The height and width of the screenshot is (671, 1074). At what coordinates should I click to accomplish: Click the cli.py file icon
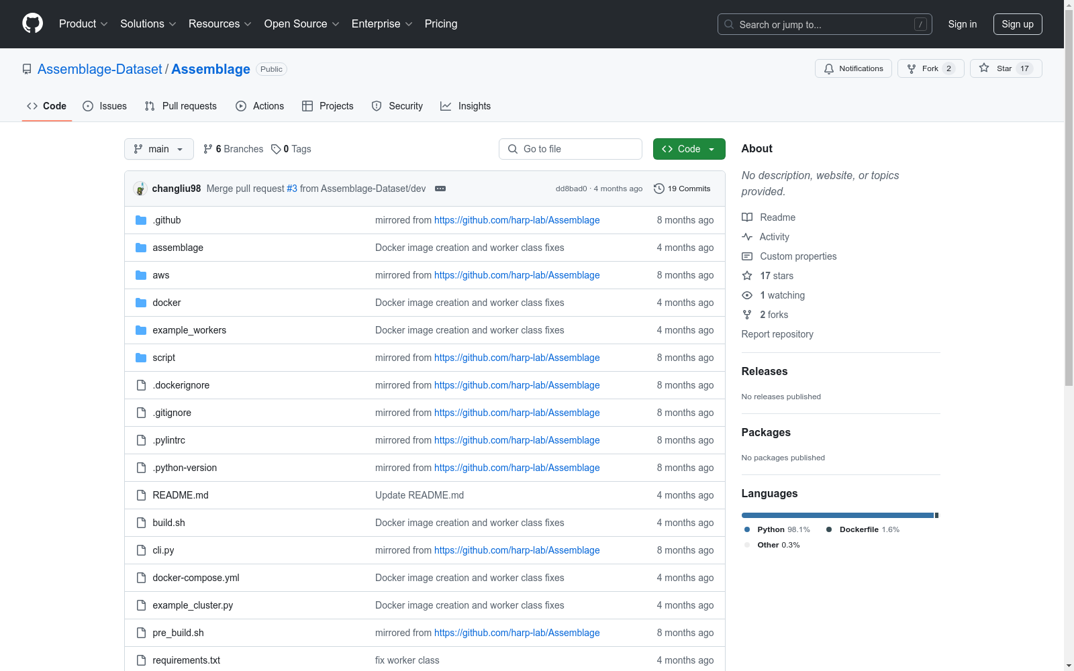pos(141,550)
